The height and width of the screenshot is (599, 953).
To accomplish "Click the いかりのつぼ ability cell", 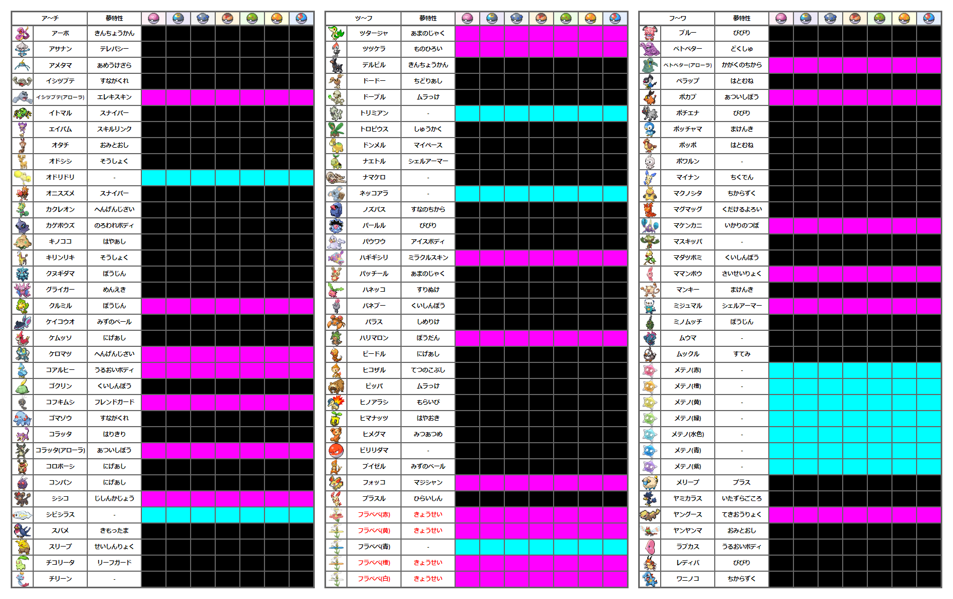I will [x=742, y=225].
